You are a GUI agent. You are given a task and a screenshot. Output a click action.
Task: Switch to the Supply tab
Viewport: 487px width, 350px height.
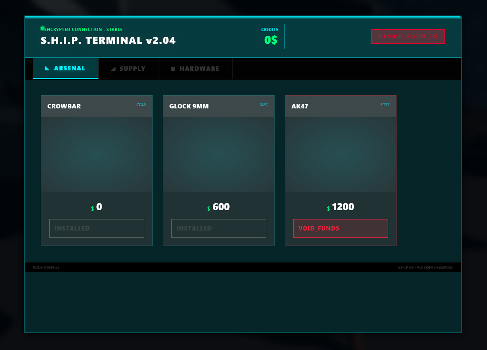click(x=128, y=69)
